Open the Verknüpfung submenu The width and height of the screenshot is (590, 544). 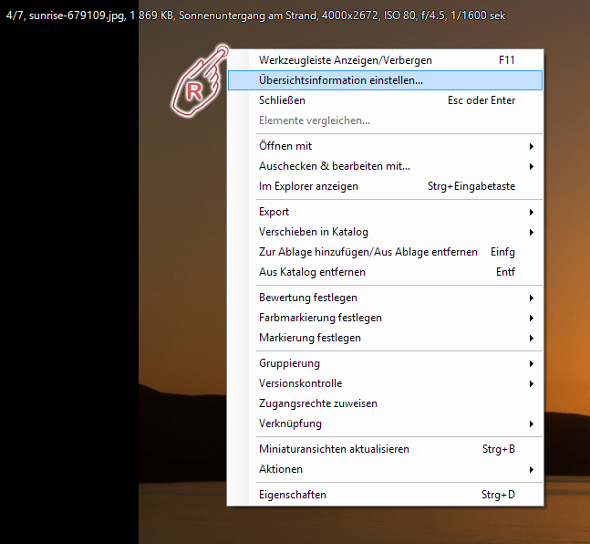(x=385, y=424)
